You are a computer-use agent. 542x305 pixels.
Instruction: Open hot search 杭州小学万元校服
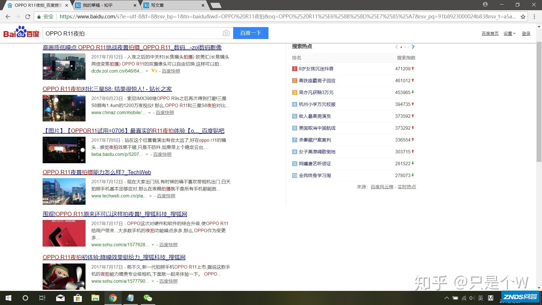[x=317, y=104]
